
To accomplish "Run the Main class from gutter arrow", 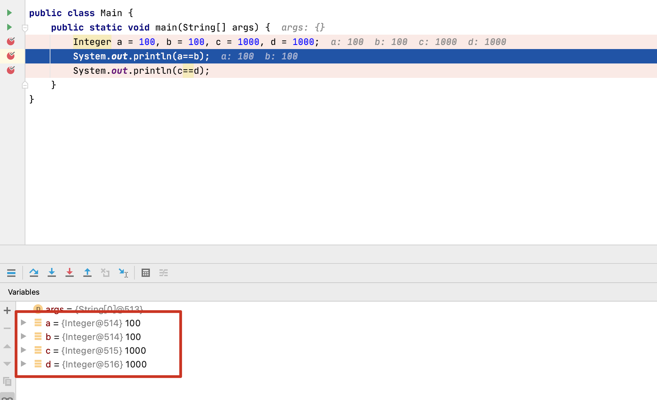I will [x=10, y=13].
